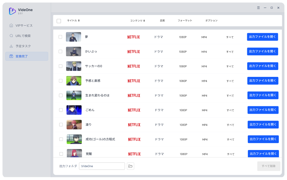
Task: Select the URLで検索 magnifier icon
Action: [x=11, y=36]
